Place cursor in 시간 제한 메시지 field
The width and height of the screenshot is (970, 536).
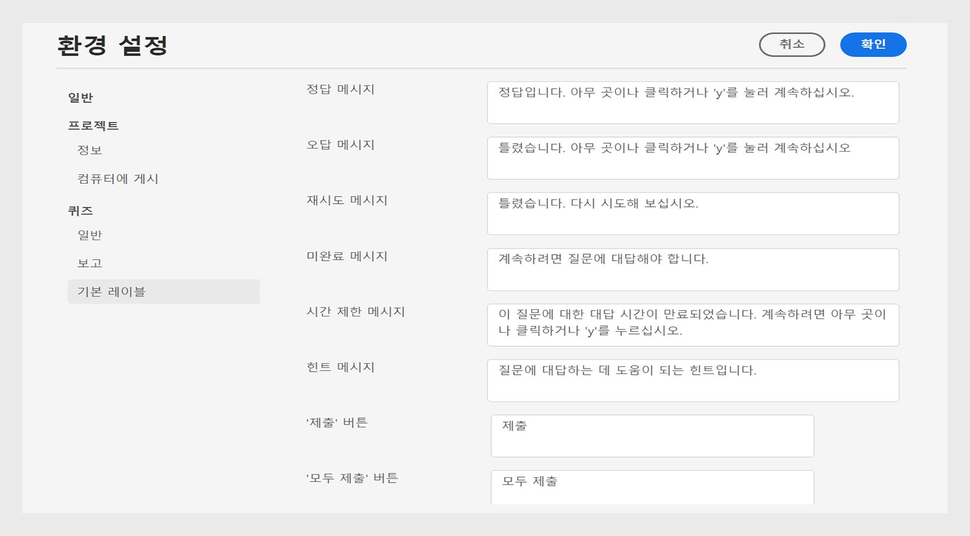pos(693,325)
